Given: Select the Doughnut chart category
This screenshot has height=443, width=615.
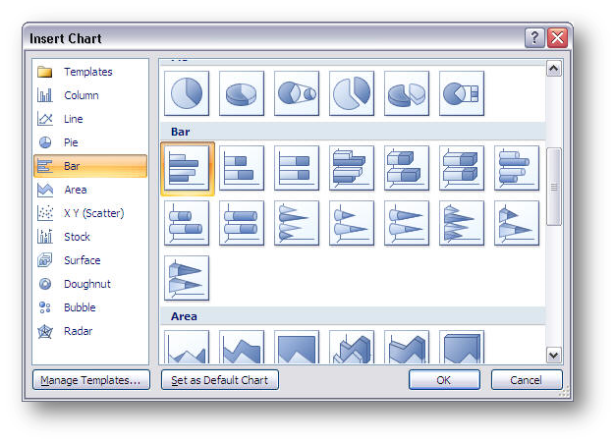Looking at the screenshot, I should click(x=86, y=284).
